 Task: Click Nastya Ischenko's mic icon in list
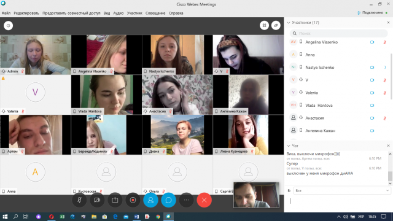click(x=385, y=68)
